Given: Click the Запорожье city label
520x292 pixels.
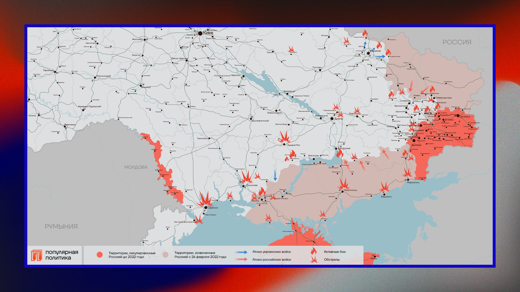Looking at the screenshot, I should 344,148.
